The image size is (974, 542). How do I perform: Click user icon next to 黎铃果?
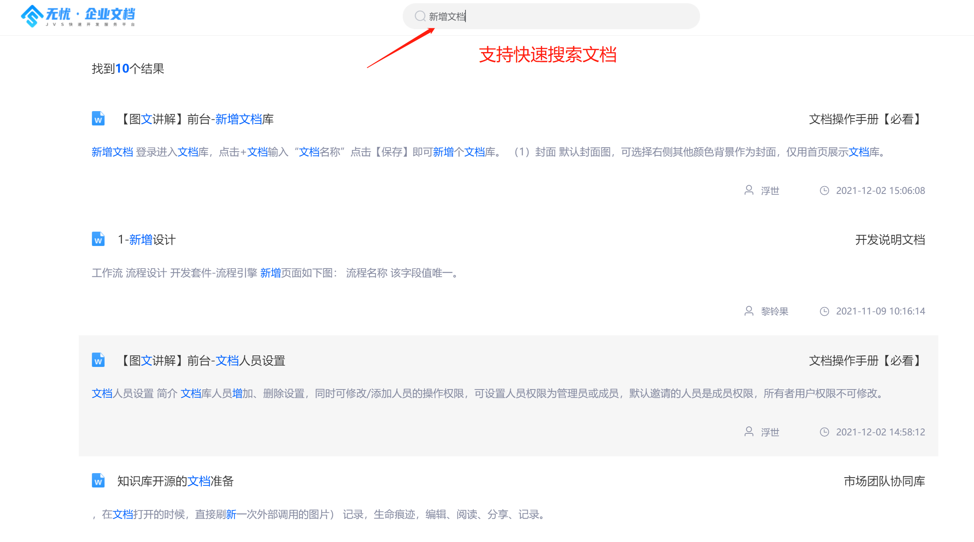pos(749,311)
